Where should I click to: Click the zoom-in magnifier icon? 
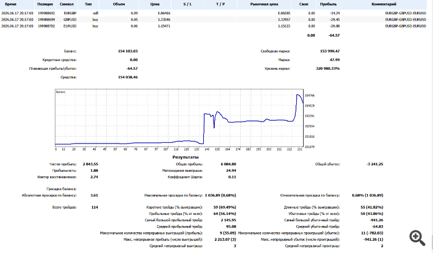coord(417,238)
